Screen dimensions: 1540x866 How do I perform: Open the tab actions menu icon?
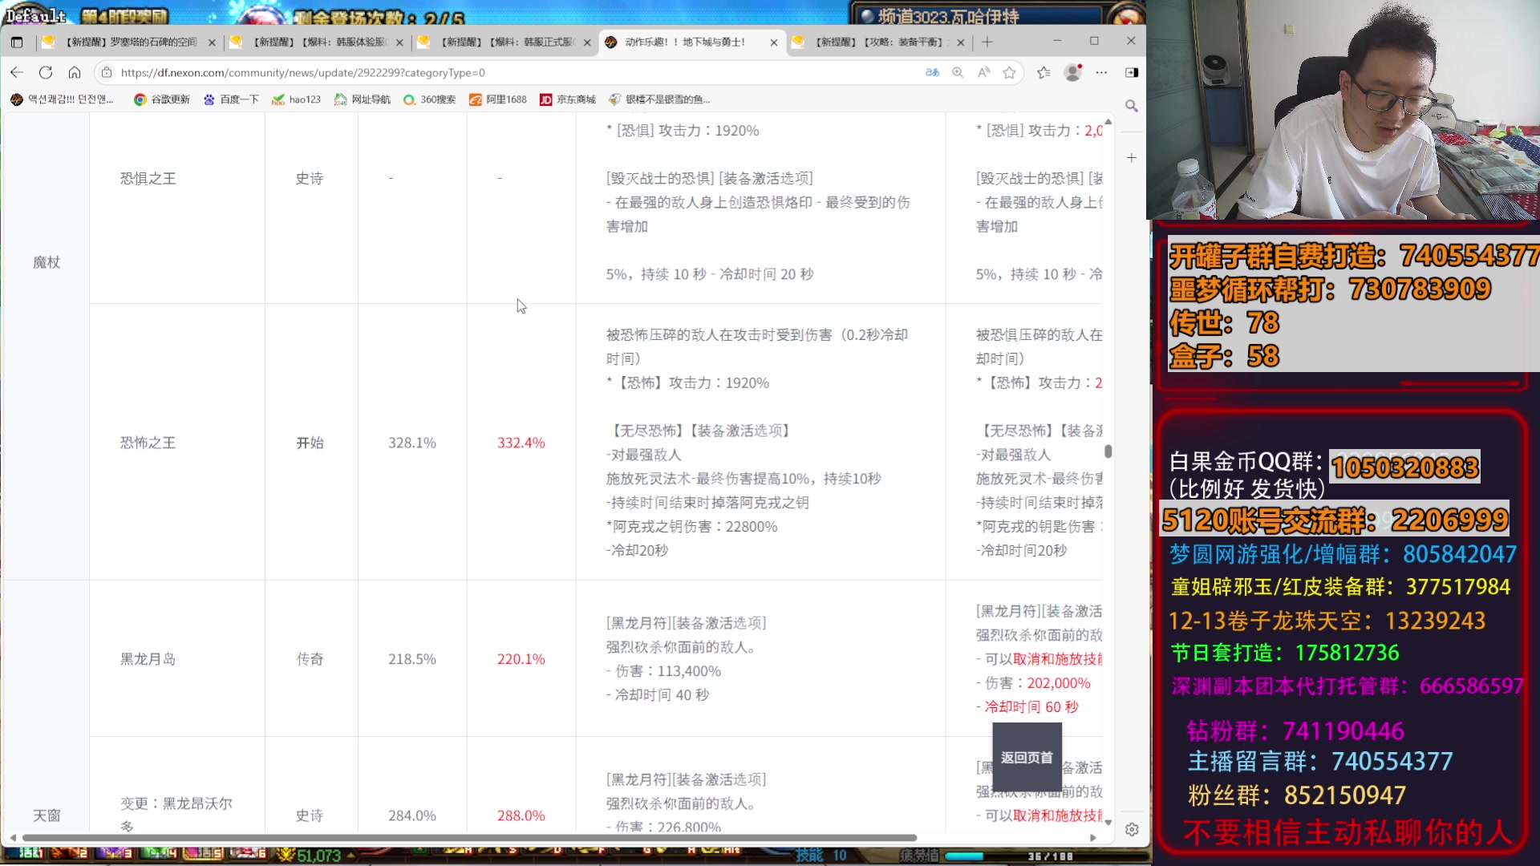pos(17,42)
